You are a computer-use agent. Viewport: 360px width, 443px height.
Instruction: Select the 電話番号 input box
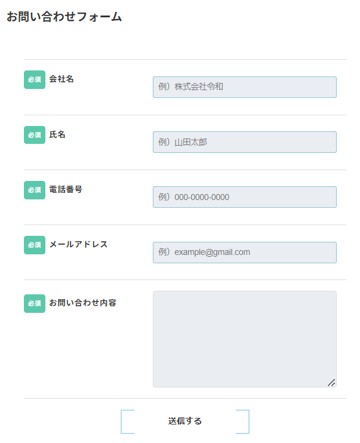pos(244,197)
